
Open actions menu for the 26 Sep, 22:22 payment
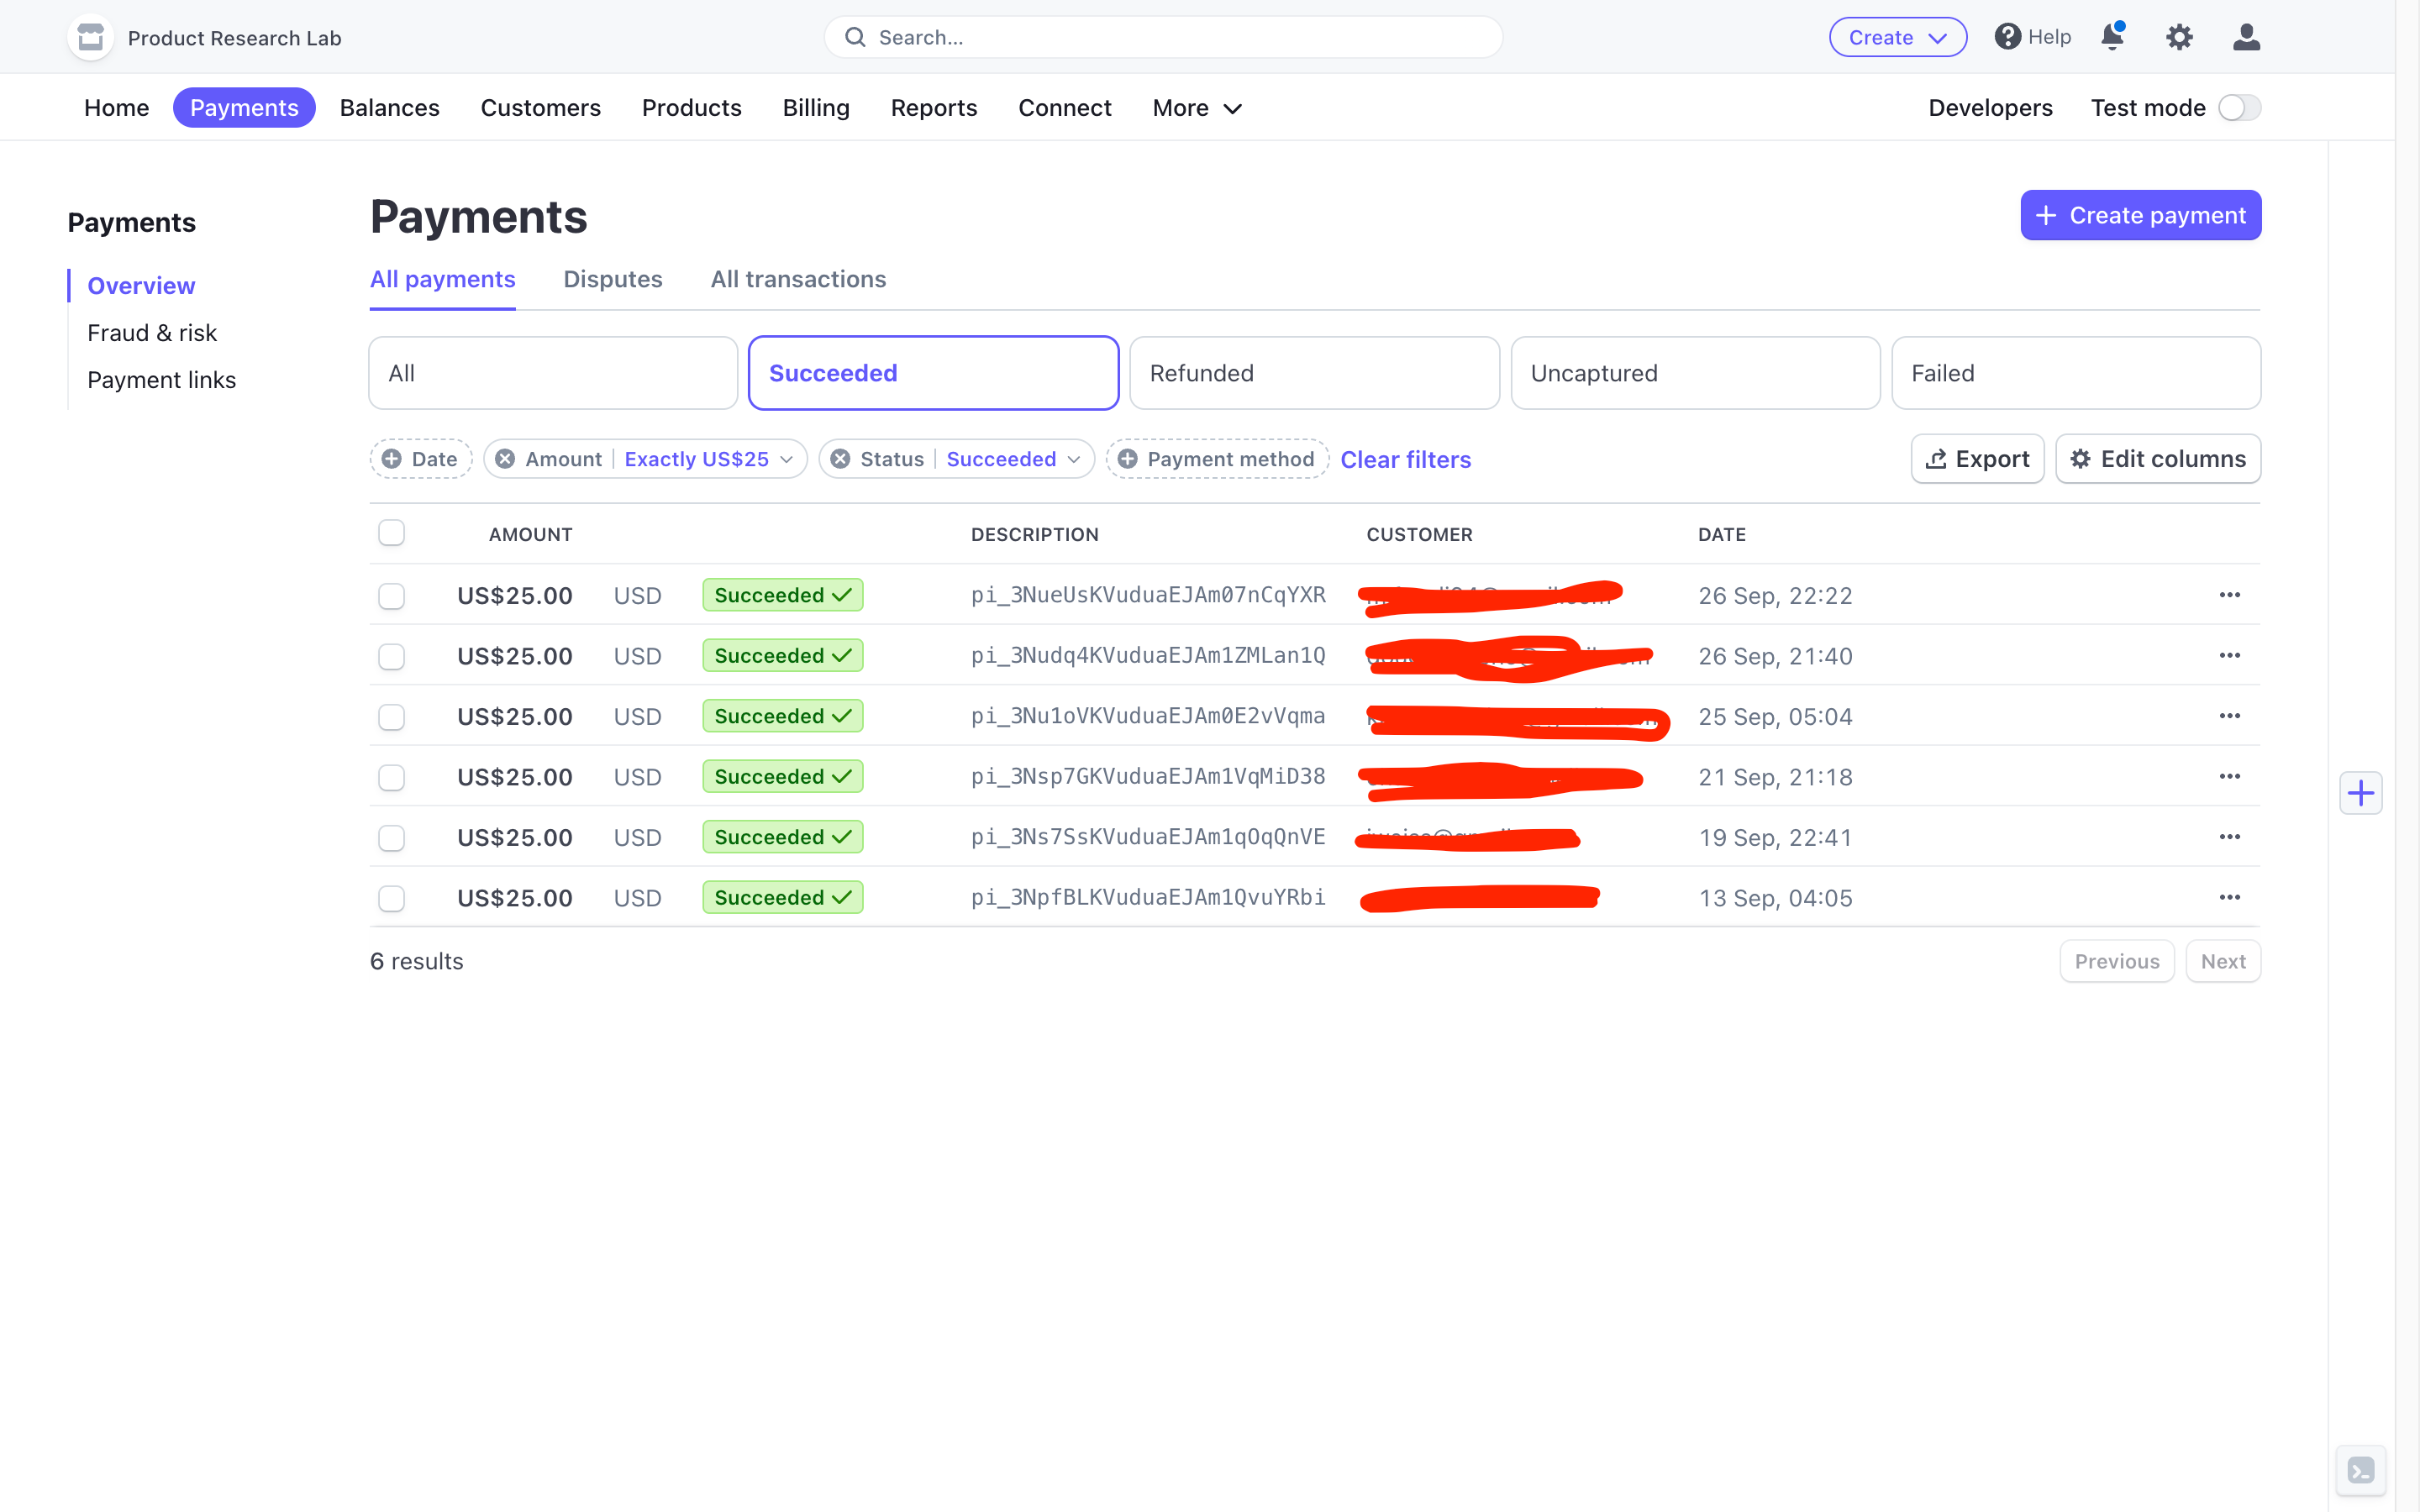point(2229,595)
